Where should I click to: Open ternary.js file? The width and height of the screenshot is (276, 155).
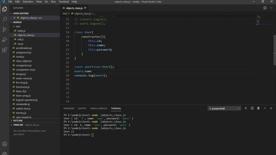(x=21, y=113)
